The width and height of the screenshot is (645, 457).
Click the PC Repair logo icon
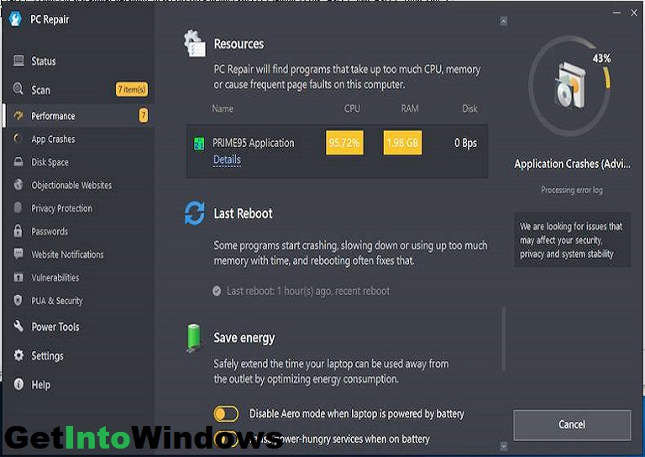point(15,19)
